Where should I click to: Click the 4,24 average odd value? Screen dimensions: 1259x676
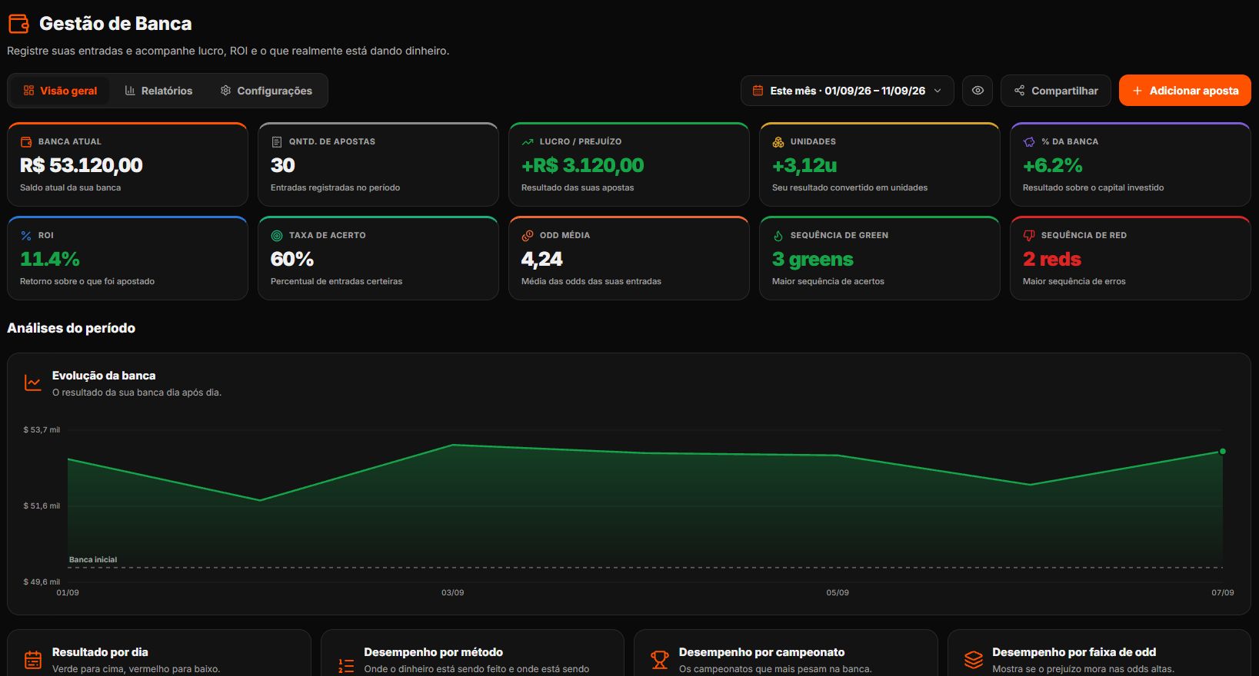(x=542, y=259)
